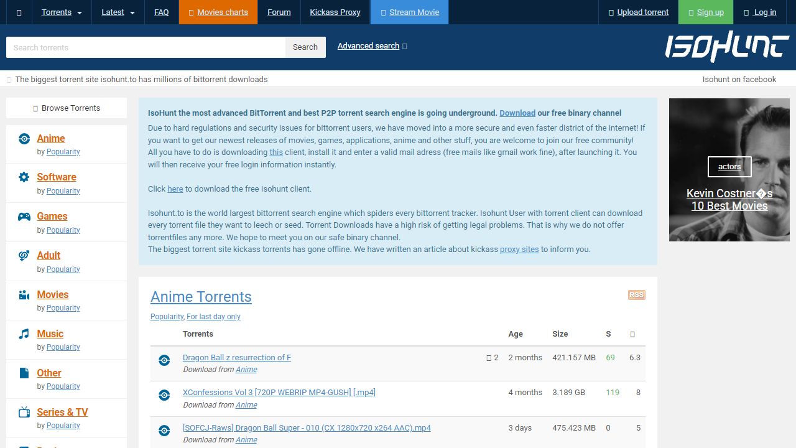This screenshot has width=796, height=448.
Task: Click the Download link in the bold announcement
Action: click(x=517, y=113)
